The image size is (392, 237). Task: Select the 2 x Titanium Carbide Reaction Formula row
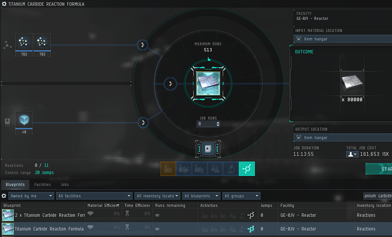[x=196, y=215]
